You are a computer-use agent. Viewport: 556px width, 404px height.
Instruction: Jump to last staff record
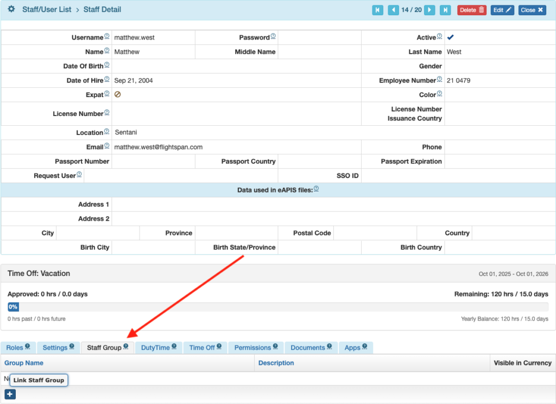(445, 10)
